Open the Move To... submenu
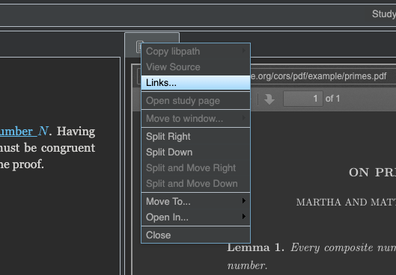The width and height of the screenshot is (396, 275). 195,202
